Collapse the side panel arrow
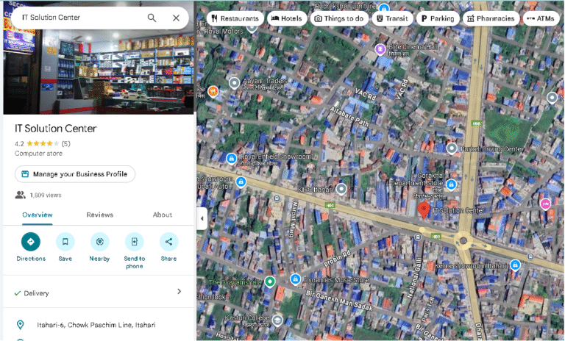Screen dimensions: 565x341 pyautogui.click(x=202, y=218)
